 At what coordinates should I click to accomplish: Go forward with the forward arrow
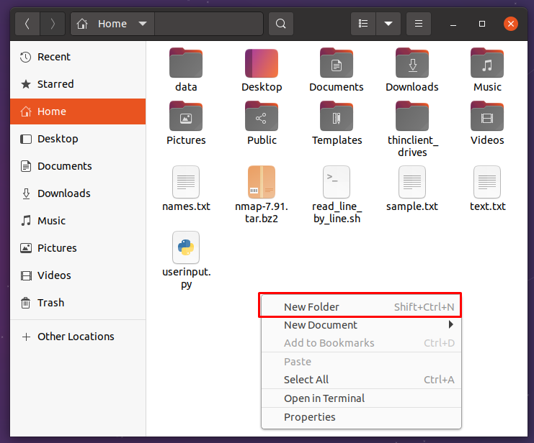(53, 24)
